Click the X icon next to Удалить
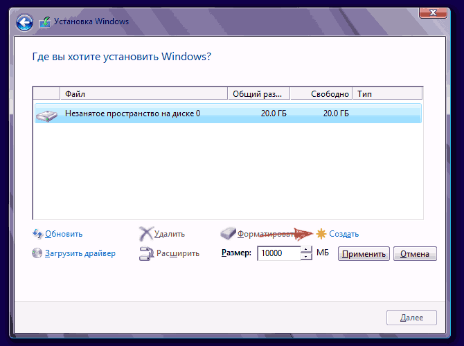This screenshot has width=464, height=346. click(x=146, y=234)
